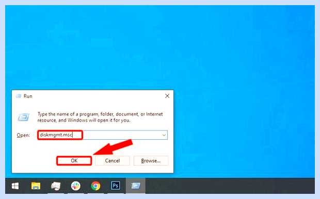Open the taskbar app next to File Explorer
Screen dimensions: 320x199
(56, 186)
